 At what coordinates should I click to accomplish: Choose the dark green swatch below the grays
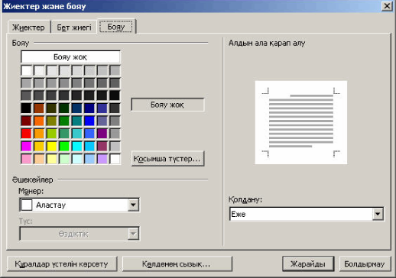tap(64, 108)
